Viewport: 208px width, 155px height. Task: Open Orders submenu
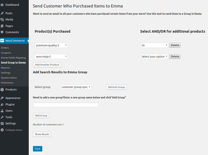point(5,48)
